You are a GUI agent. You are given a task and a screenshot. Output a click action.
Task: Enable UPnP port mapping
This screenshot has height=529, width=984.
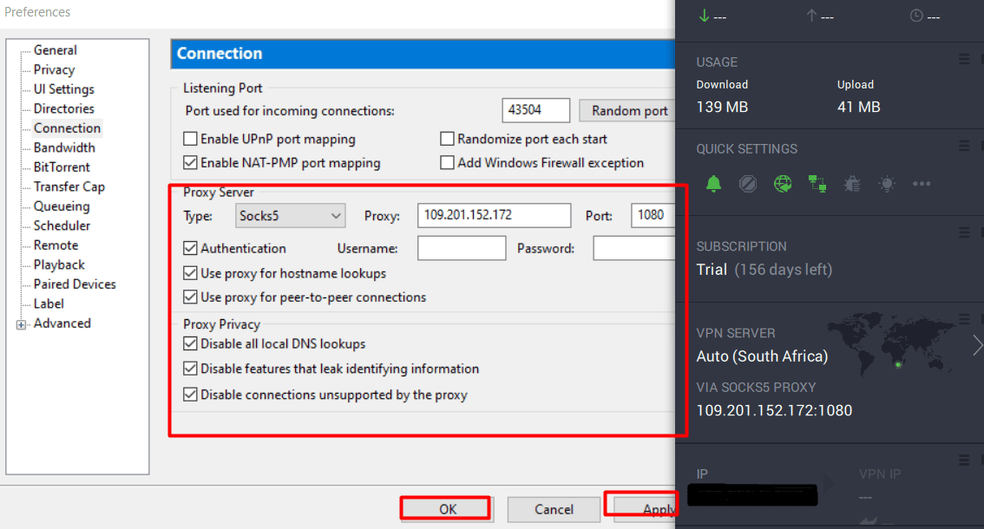click(188, 139)
